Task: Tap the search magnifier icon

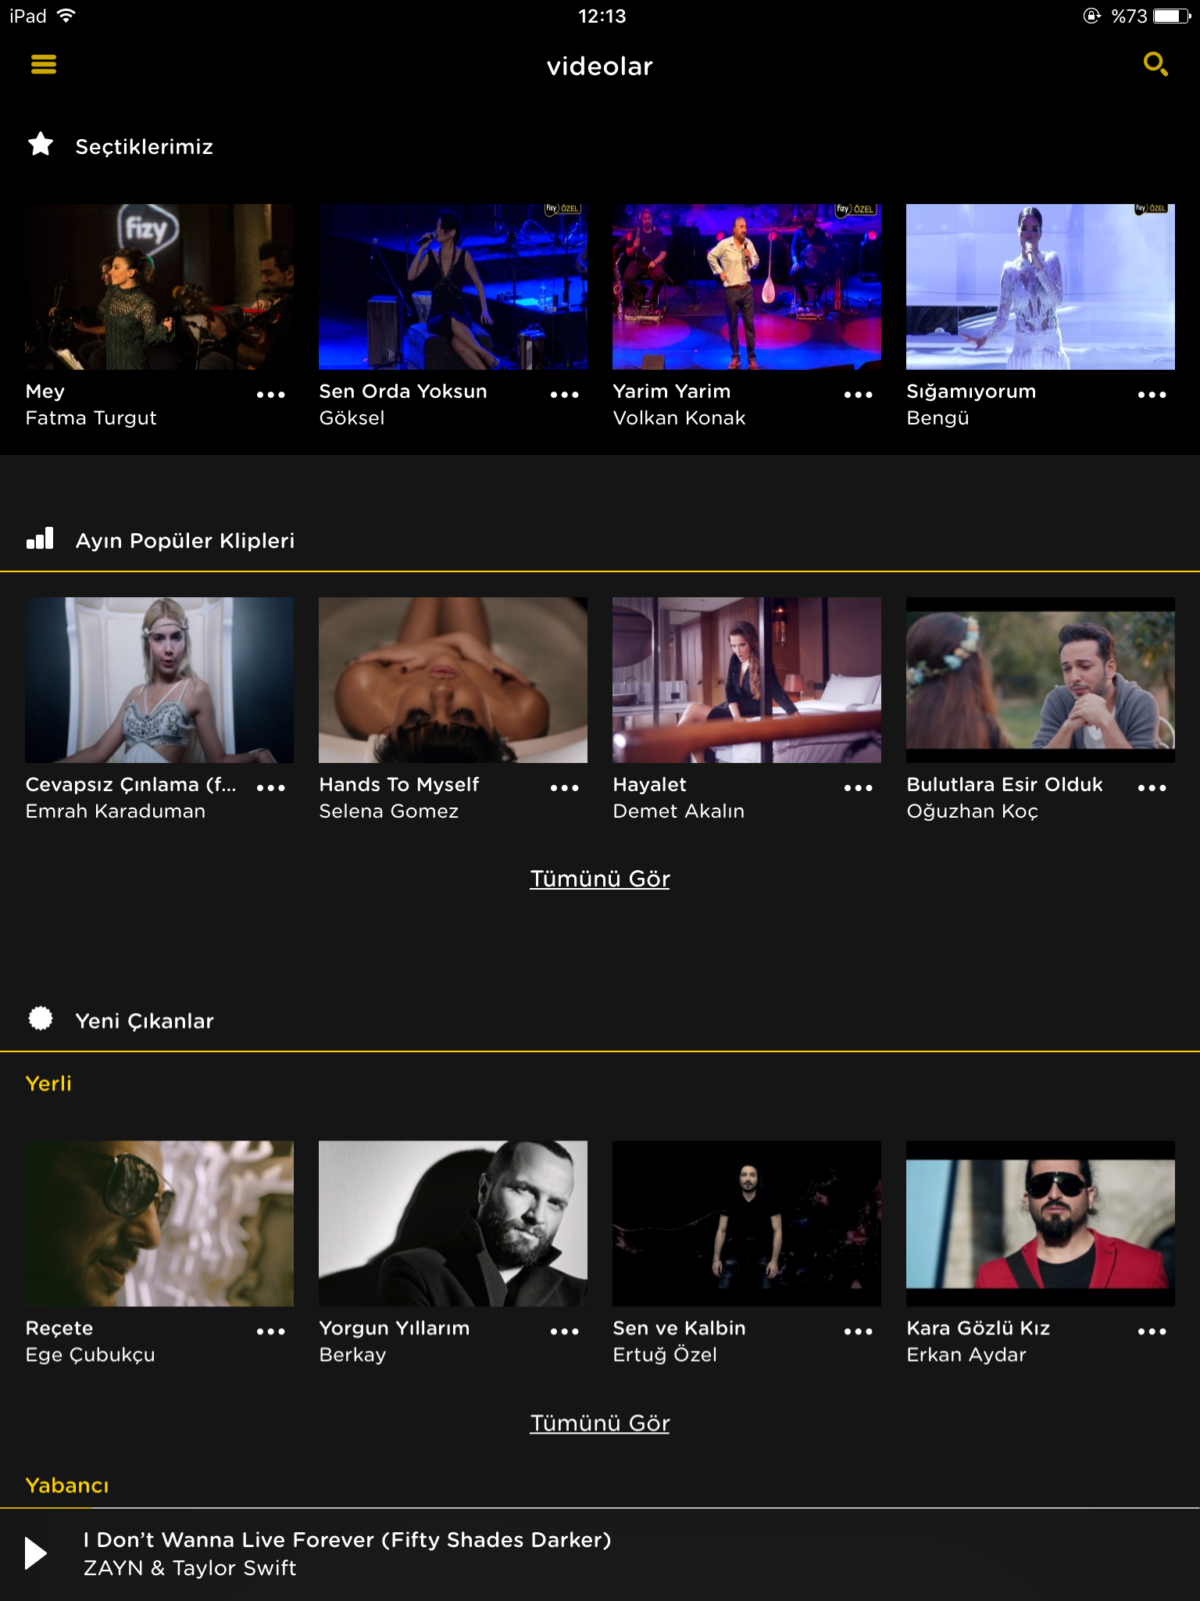Action: 1155,64
